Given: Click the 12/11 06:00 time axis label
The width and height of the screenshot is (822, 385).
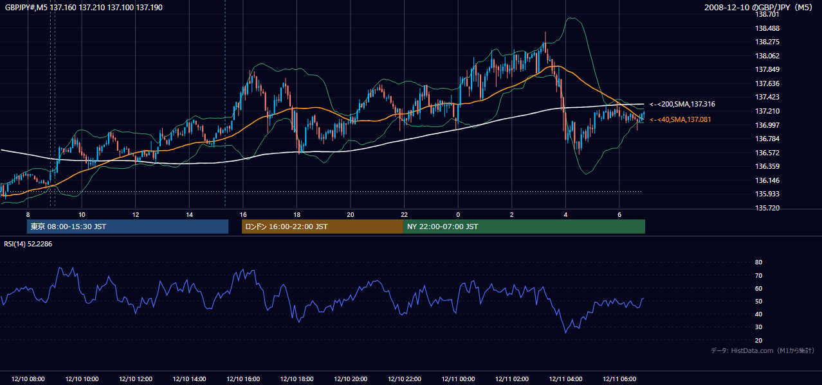Looking at the screenshot, I should coord(619,379).
